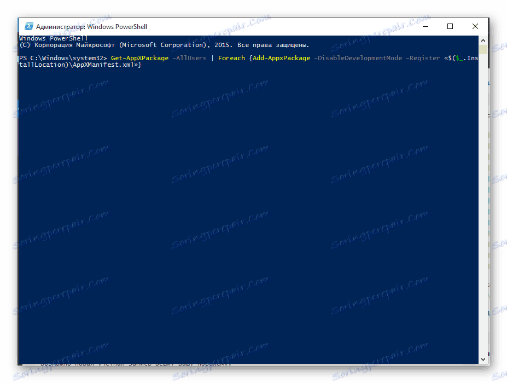The width and height of the screenshot is (507, 383).
Task: Click the Microsoft Corporation copyright line
Action: 164,45
